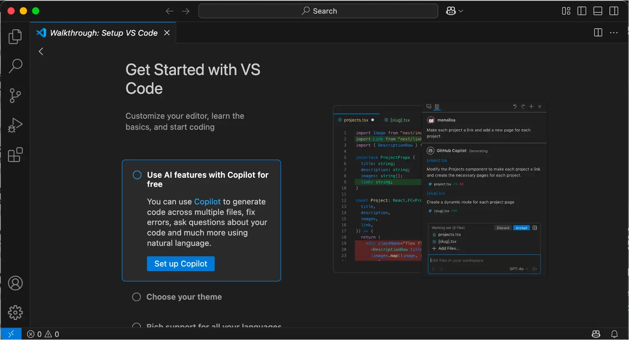Return to Welcome with the walkthrough back chevron
629x340 pixels.
[41, 51]
